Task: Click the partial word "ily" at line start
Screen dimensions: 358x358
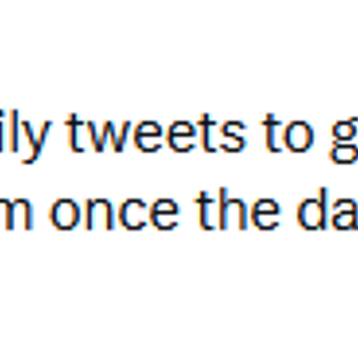Action: (x=26, y=136)
